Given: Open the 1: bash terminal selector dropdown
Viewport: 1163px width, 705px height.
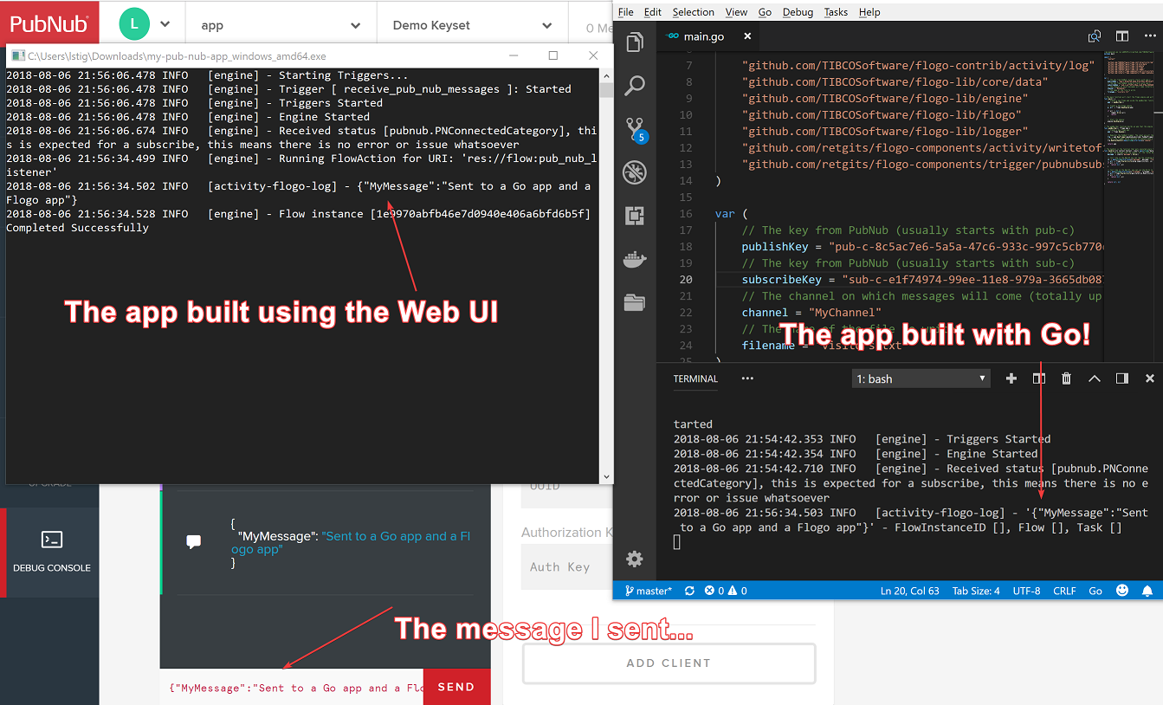Looking at the screenshot, I should pyautogui.click(x=921, y=378).
